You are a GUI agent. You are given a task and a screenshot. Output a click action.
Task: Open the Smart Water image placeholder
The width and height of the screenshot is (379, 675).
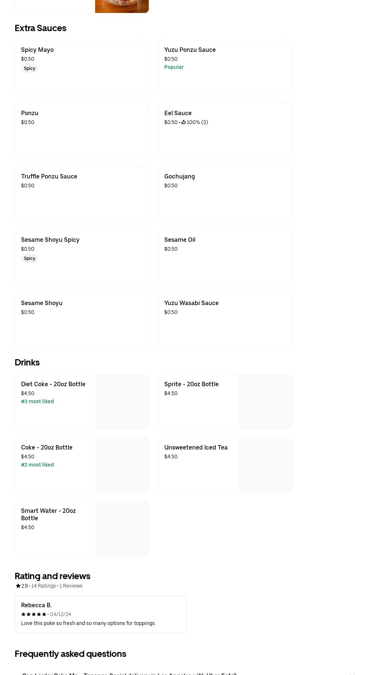click(x=122, y=528)
